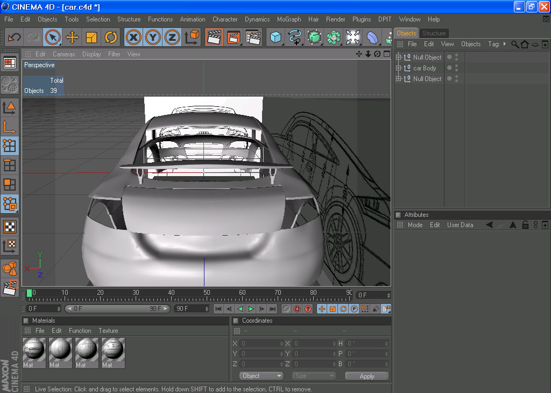
Task: Open the layout icon atop the left palette
Action: point(10,63)
